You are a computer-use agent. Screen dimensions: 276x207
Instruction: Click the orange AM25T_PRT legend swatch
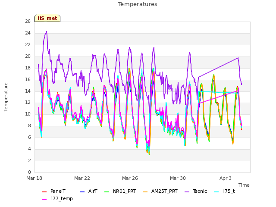click(x=145, y=191)
